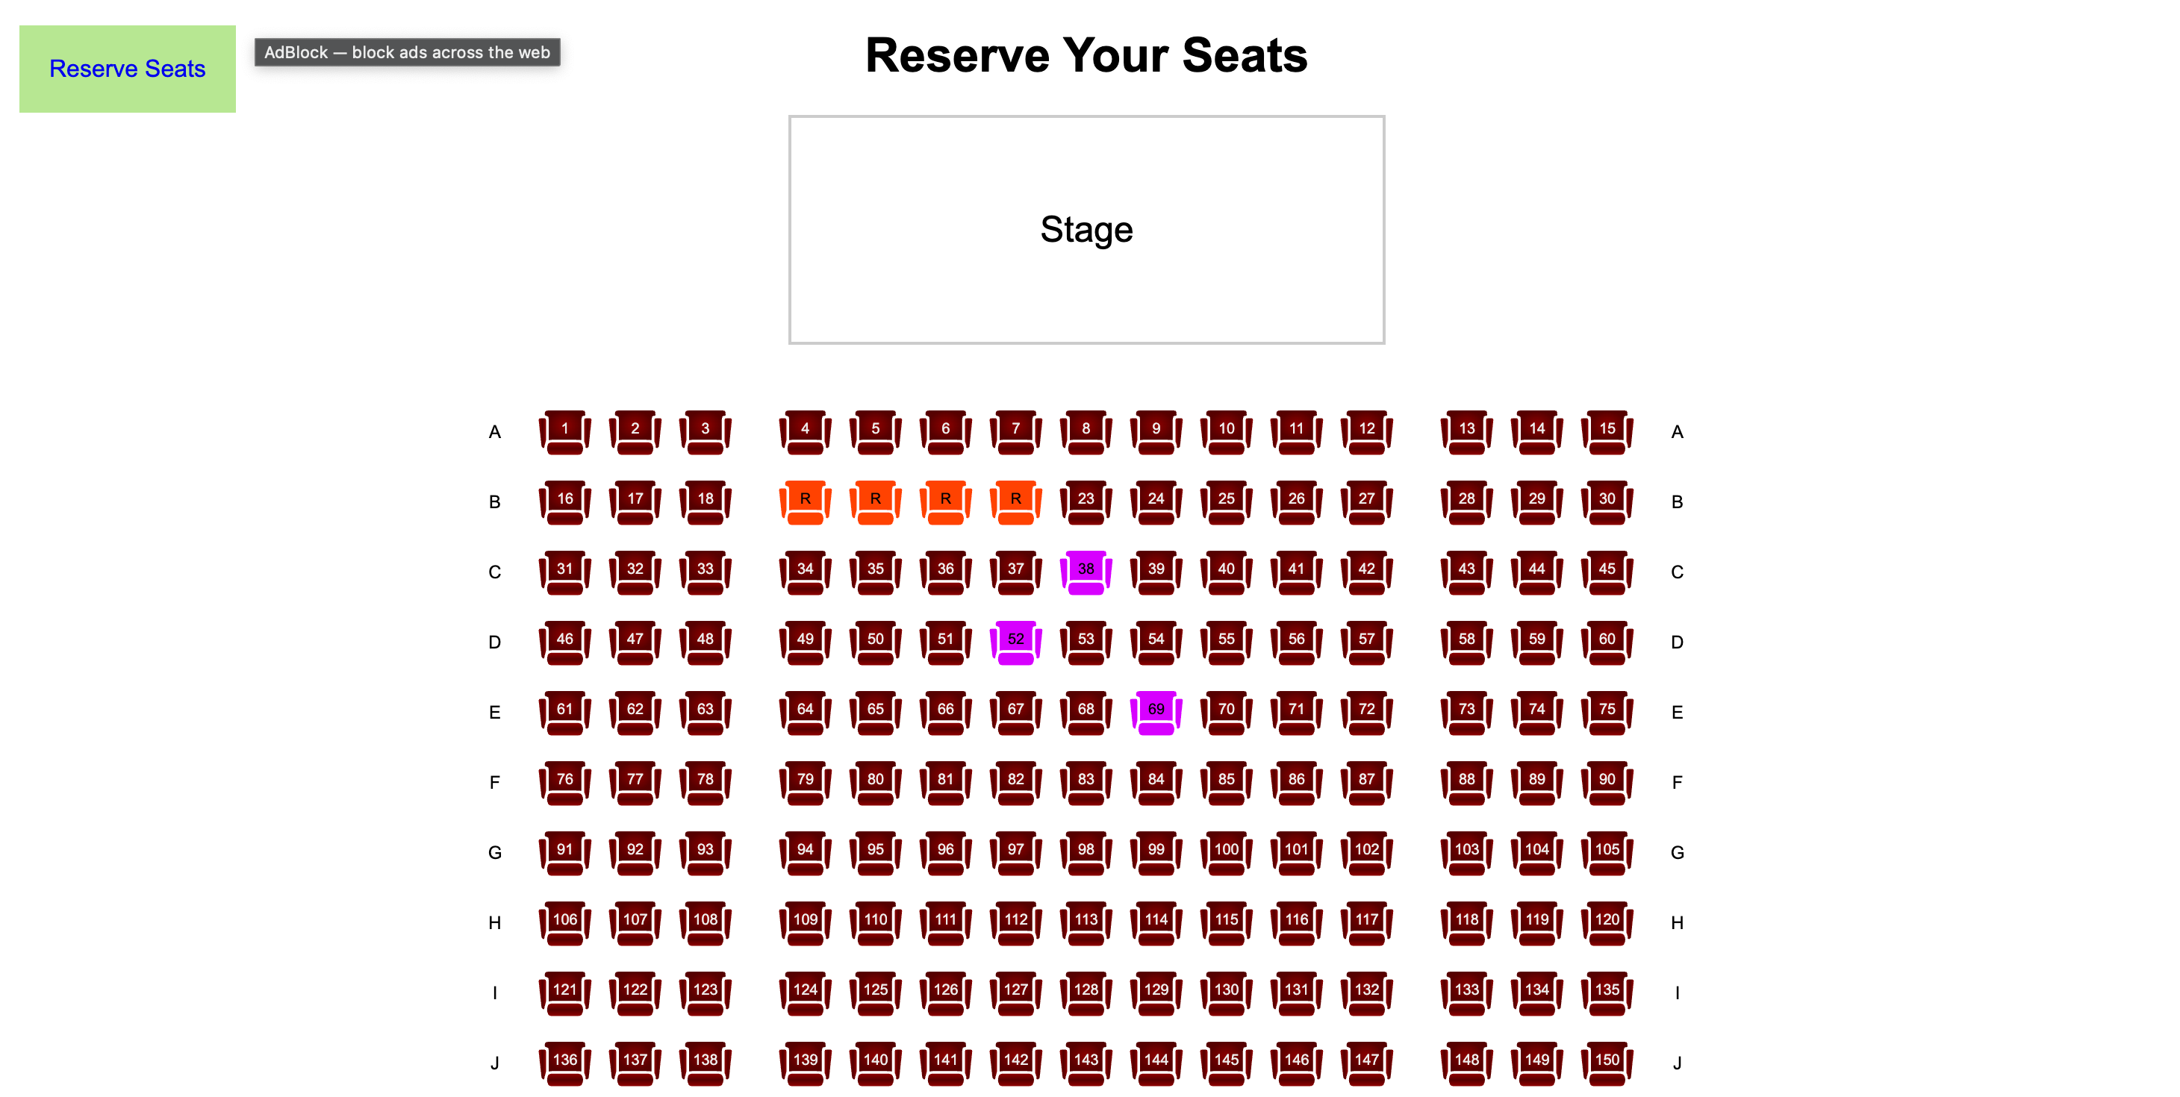The height and width of the screenshot is (1097, 2180).
Task: Click the Reserve Seats button
Action: [128, 69]
